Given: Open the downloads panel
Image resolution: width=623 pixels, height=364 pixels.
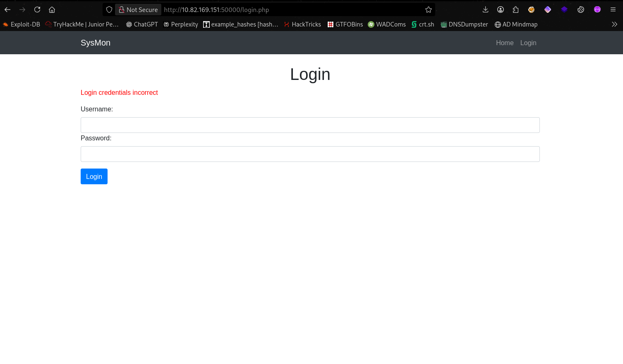Looking at the screenshot, I should click(x=486, y=10).
